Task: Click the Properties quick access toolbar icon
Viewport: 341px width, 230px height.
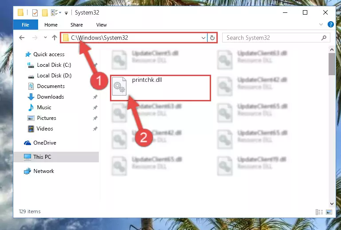Action: tap(35, 13)
